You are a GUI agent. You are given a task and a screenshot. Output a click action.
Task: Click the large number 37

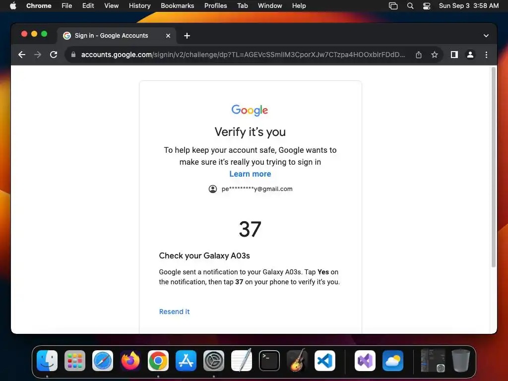point(250,229)
